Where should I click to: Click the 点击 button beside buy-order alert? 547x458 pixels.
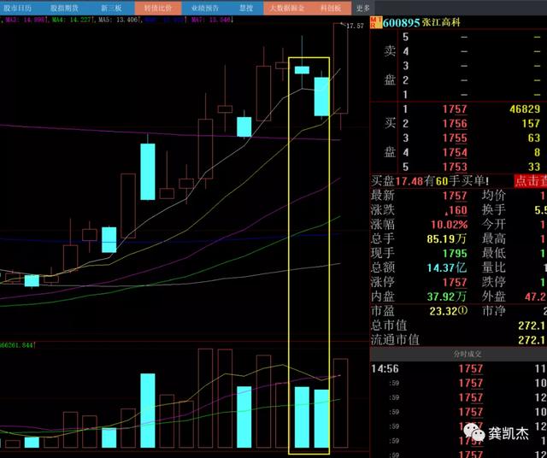[530, 180]
